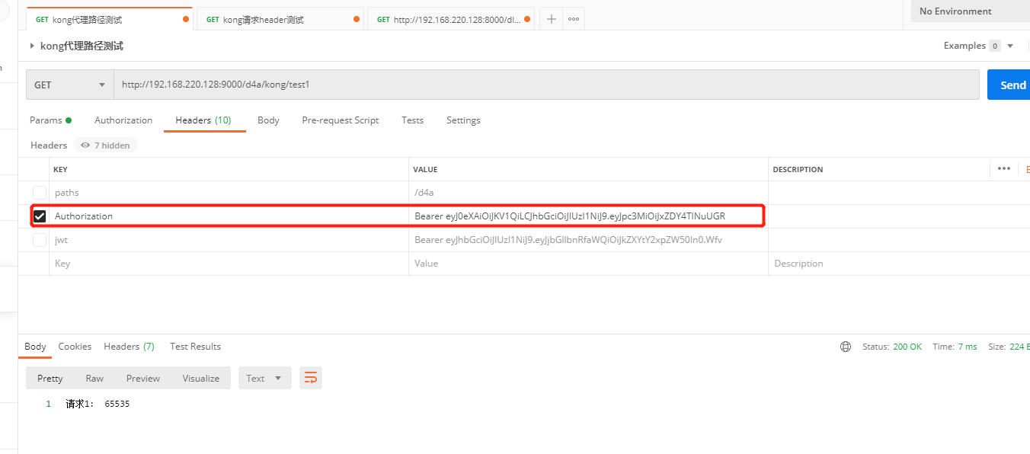Click the Authorization Bearer token value
This screenshot has height=454, width=1030.
click(x=570, y=216)
